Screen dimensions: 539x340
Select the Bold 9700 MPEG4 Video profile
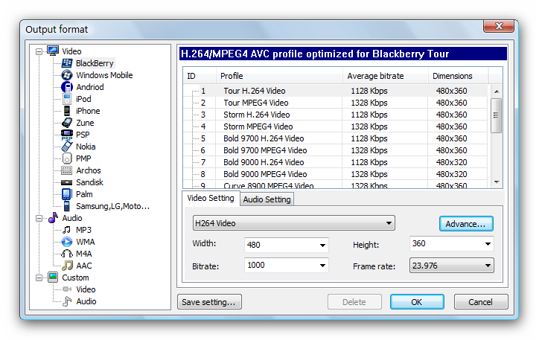click(x=335, y=150)
